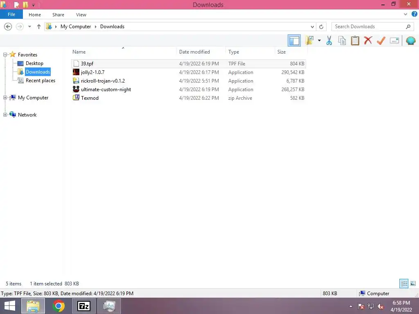419x314 pixels.
Task: Click the search magnifier icon
Action: (408, 27)
